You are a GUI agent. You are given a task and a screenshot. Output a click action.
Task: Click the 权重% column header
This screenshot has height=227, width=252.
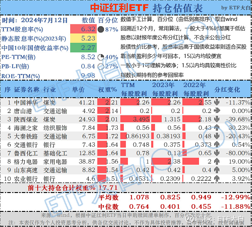point(107,89)
